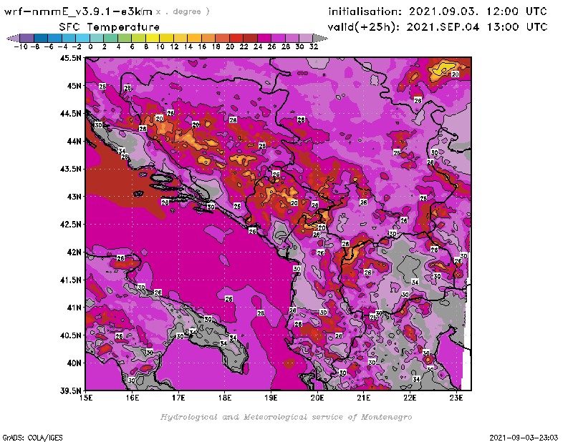
Task: Click the cyan -2 to 0 legend swatch
Action: point(82,38)
